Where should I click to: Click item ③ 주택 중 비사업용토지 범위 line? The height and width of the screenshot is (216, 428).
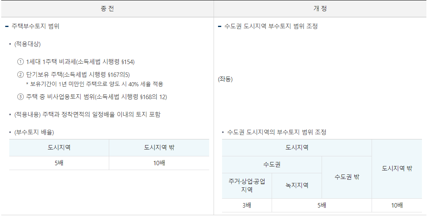point(92,97)
